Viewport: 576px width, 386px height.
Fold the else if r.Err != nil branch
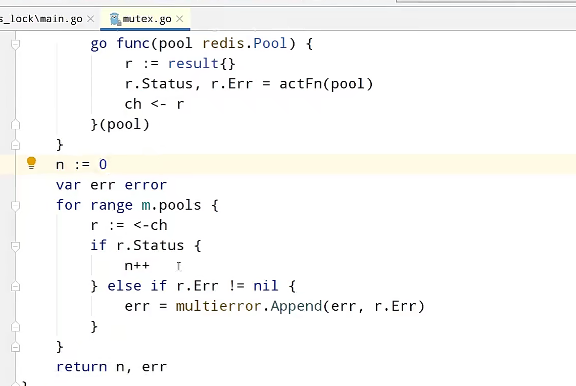click(15, 286)
